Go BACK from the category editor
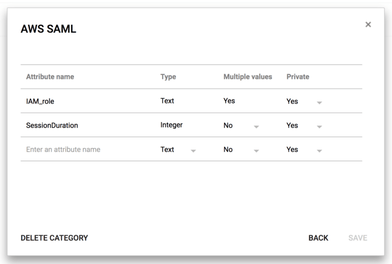Viewport: 392px width, 264px height. pos(318,238)
